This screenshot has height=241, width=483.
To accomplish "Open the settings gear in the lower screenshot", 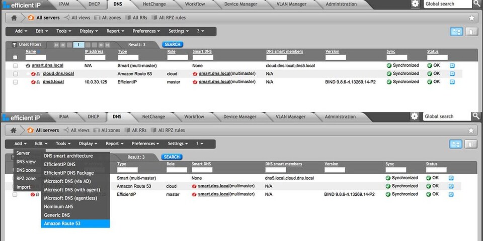I will [x=415, y=116].
